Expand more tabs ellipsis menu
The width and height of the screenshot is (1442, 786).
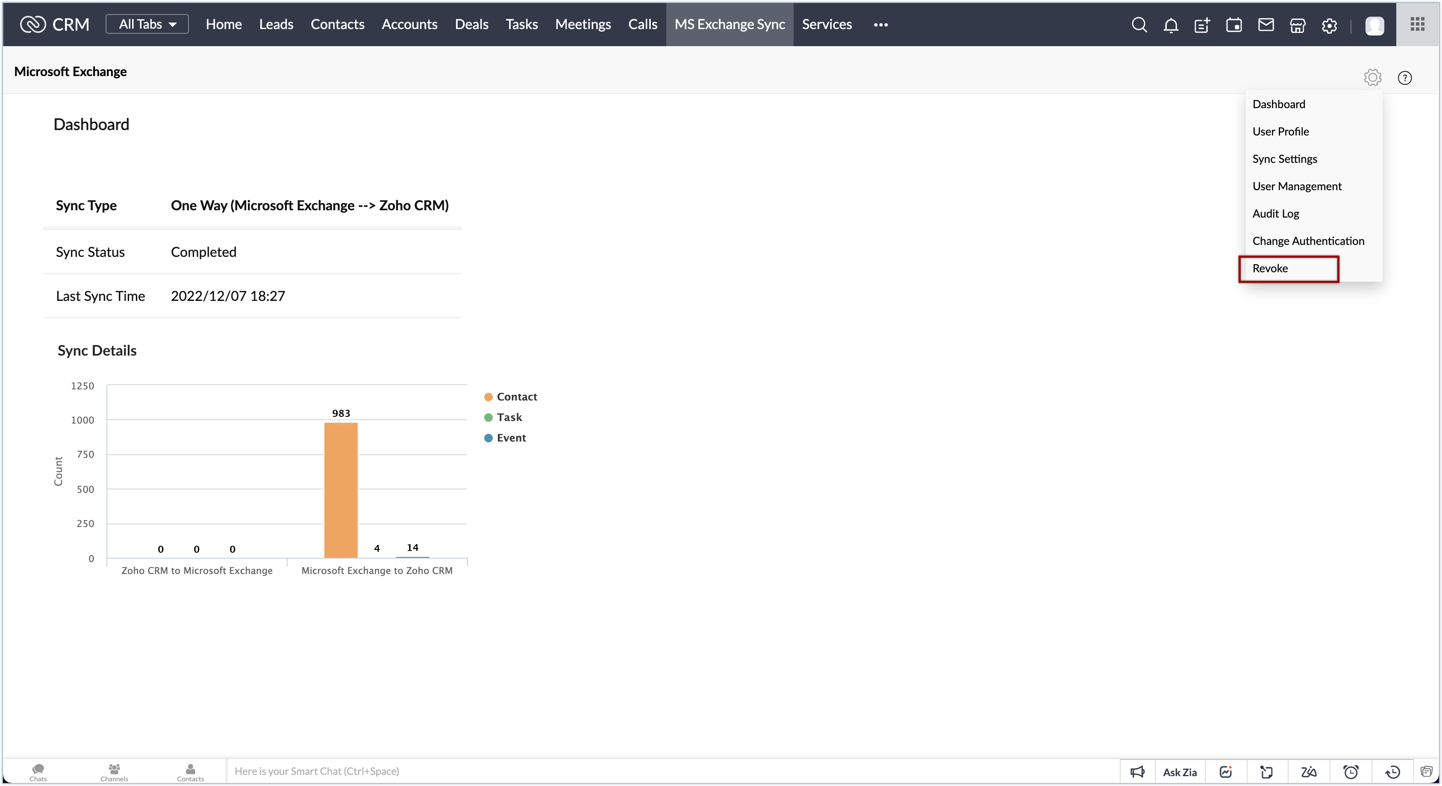click(x=880, y=25)
